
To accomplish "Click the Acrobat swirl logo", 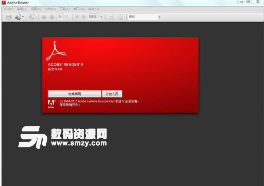I will pos(56,51).
